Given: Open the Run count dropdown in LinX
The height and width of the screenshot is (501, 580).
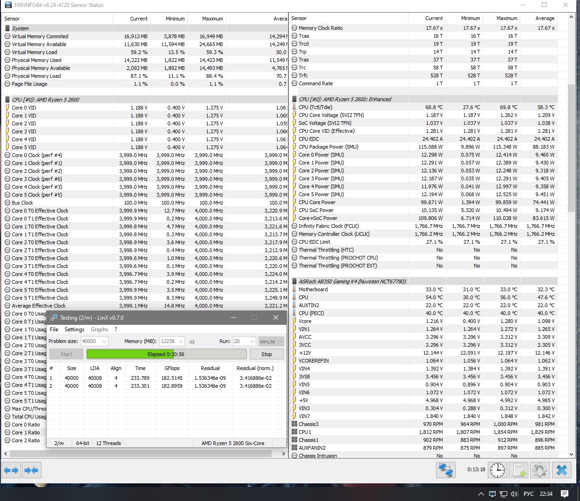Looking at the screenshot, I should [244, 342].
